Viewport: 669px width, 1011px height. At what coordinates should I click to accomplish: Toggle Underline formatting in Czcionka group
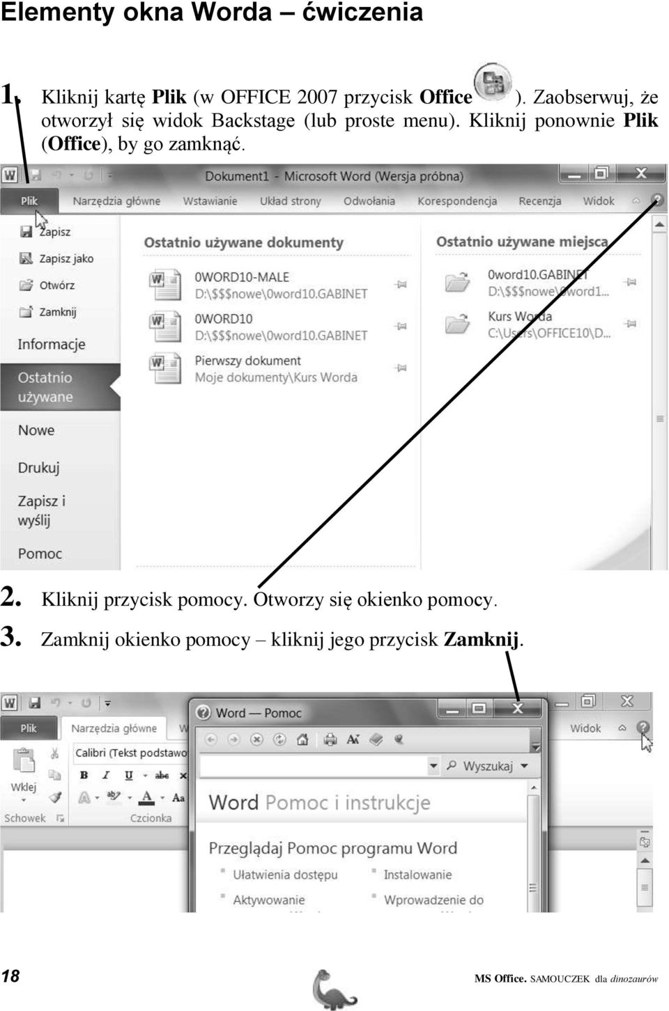[x=128, y=775]
